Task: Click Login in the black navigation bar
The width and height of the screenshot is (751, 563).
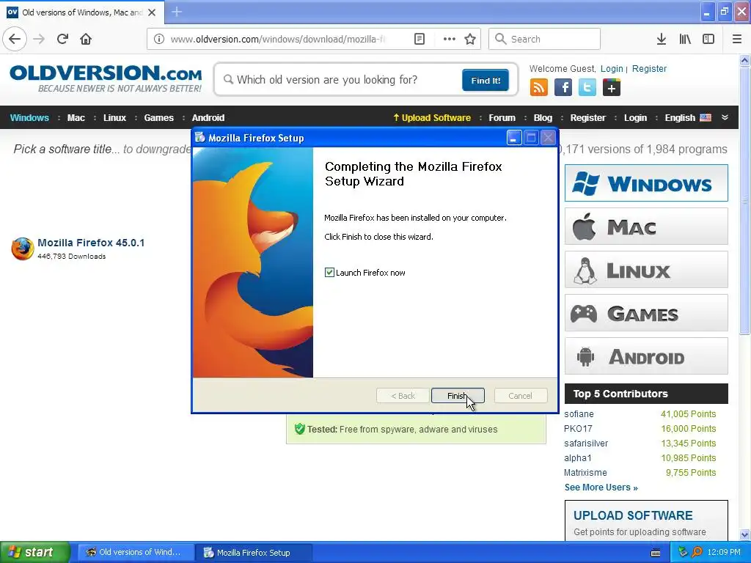Action: click(635, 118)
